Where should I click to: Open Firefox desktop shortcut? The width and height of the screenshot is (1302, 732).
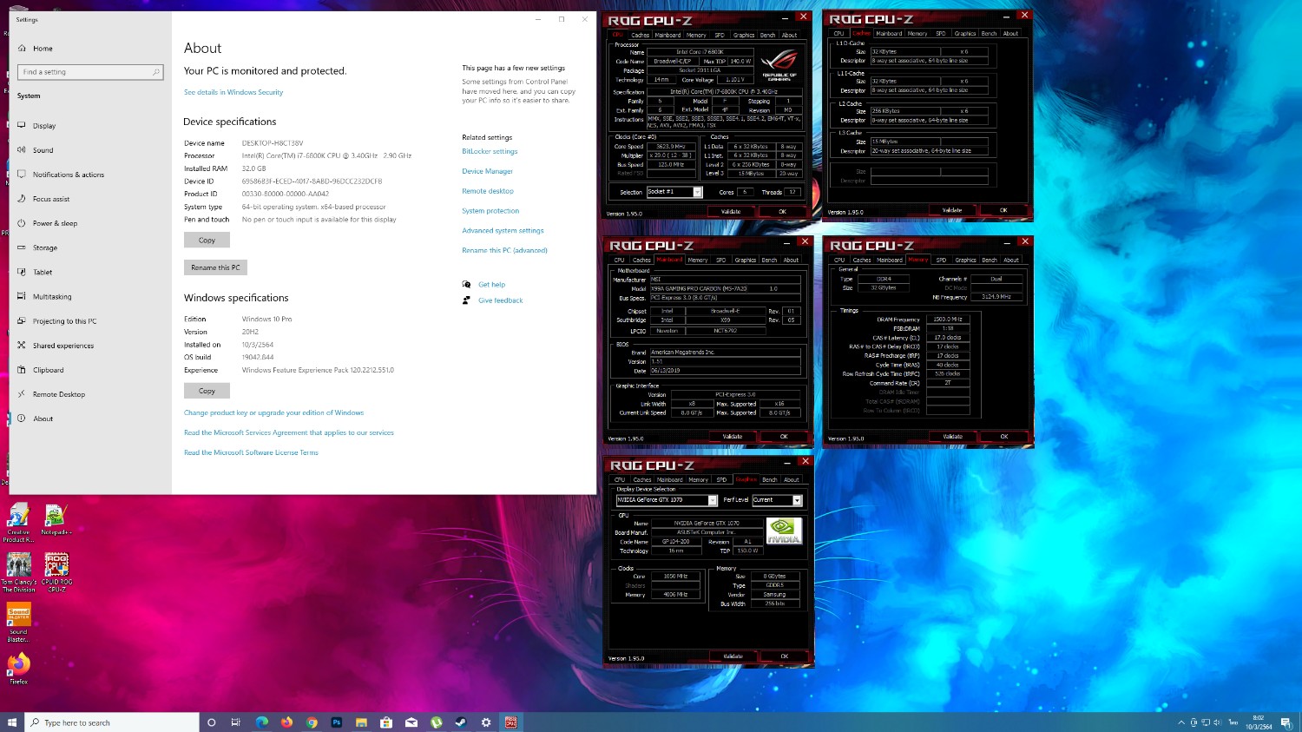pos(18,669)
